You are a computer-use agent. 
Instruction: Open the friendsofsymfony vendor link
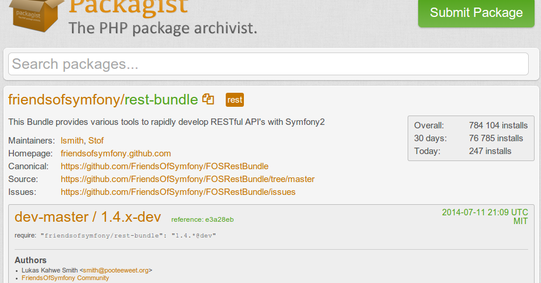point(64,100)
